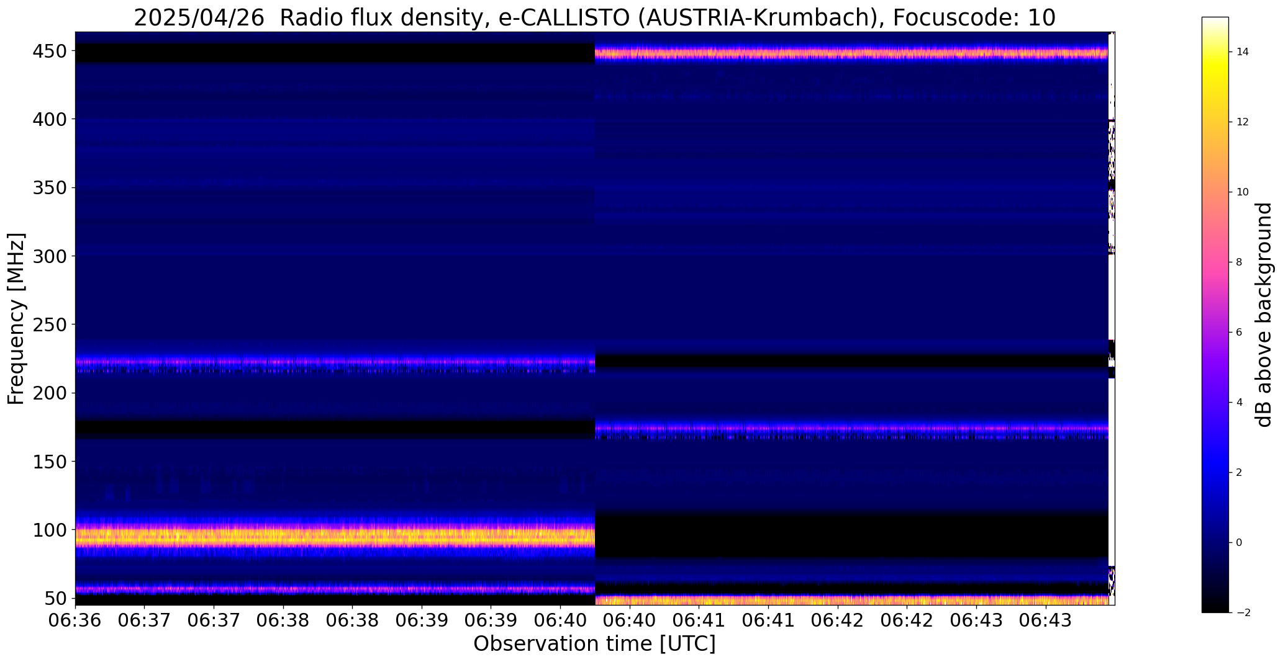Click the 200 frequency tick label
Screen dimensions: 1283x662
pyautogui.click(x=49, y=393)
